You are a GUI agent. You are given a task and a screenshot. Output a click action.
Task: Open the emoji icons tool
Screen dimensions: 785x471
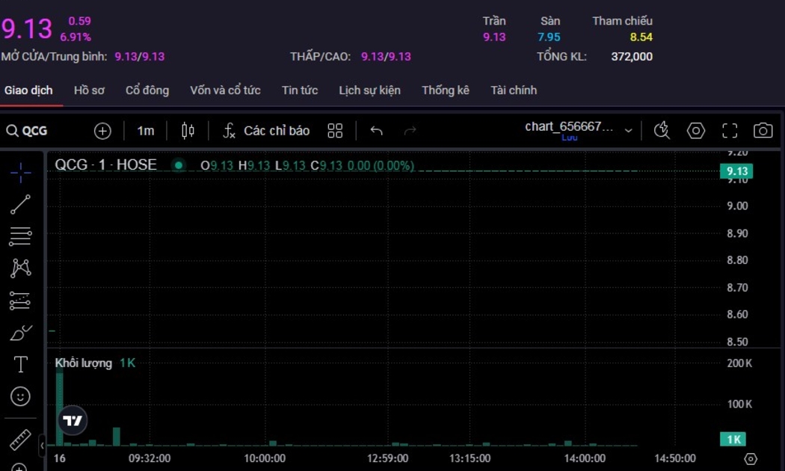click(21, 396)
